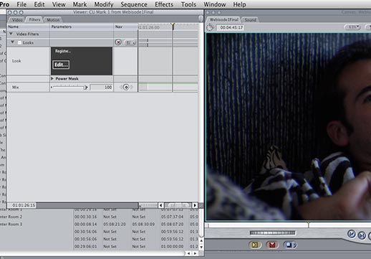This screenshot has width=371, height=259.
Task: Collapse the Looks filter disclosure triangle
Action: click(13, 42)
